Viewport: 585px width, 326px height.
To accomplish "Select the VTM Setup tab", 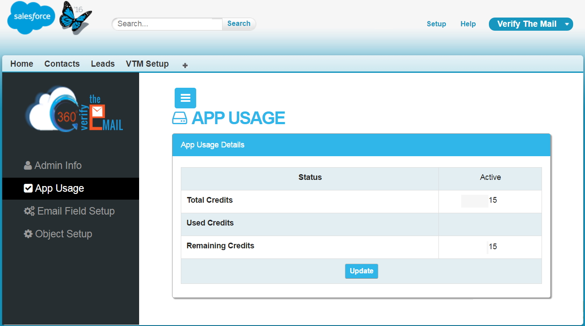I will point(147,64).
